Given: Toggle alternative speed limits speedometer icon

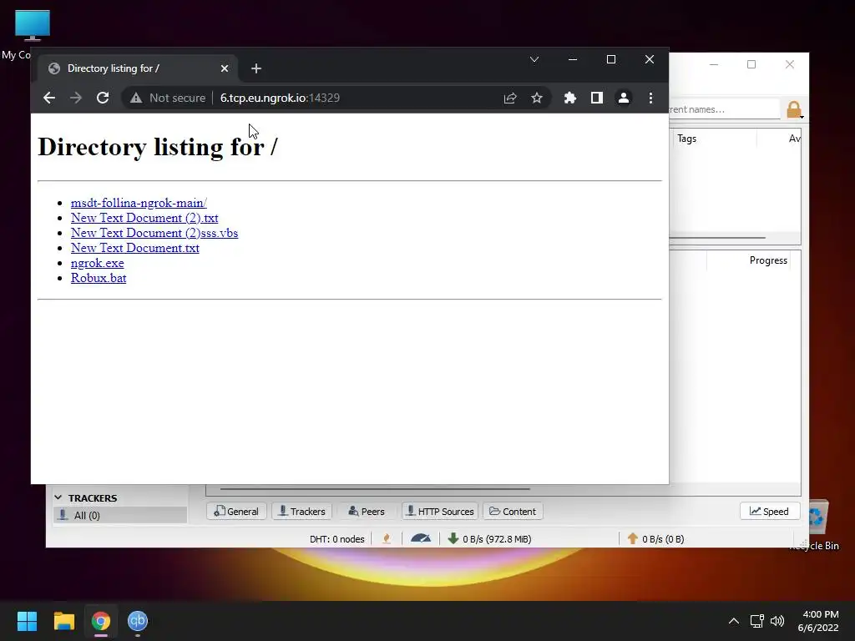Looking at the screenshot, I should [x=421, y=538].
